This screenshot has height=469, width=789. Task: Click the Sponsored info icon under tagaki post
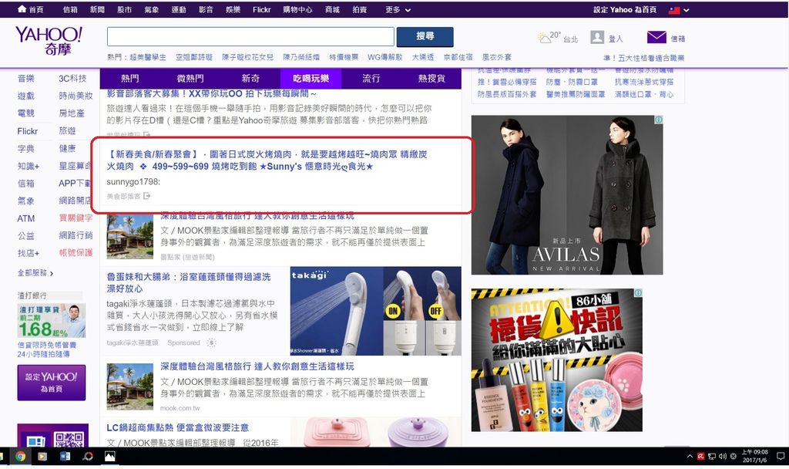211,342
